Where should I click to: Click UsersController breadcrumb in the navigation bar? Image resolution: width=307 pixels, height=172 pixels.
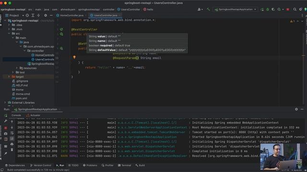pos(129,10)
